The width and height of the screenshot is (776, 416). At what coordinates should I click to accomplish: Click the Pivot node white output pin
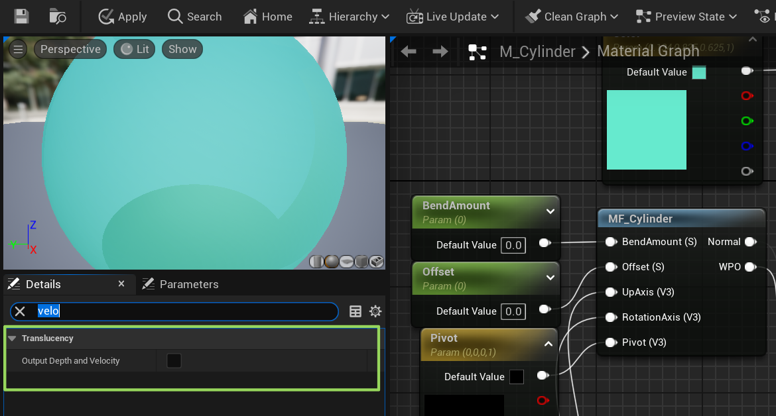click(x=543, y=376)
